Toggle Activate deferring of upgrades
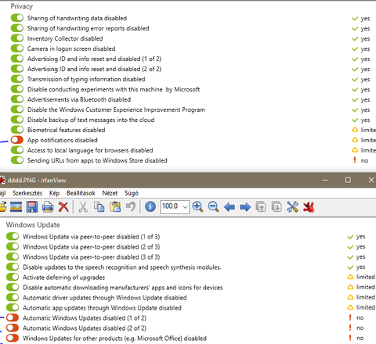Screen dimensions: 376x344 click(x=13, y=277)
